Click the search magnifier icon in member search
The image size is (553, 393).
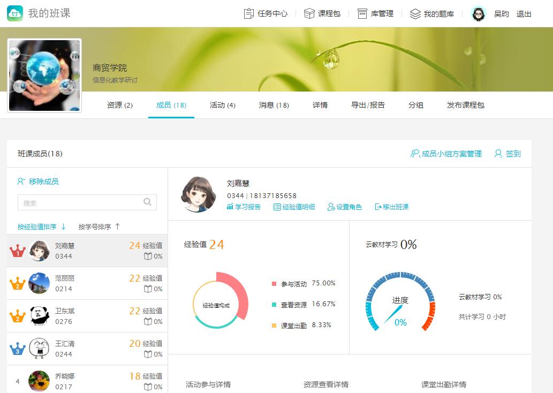pyautogui.click(x=148, y=202)
